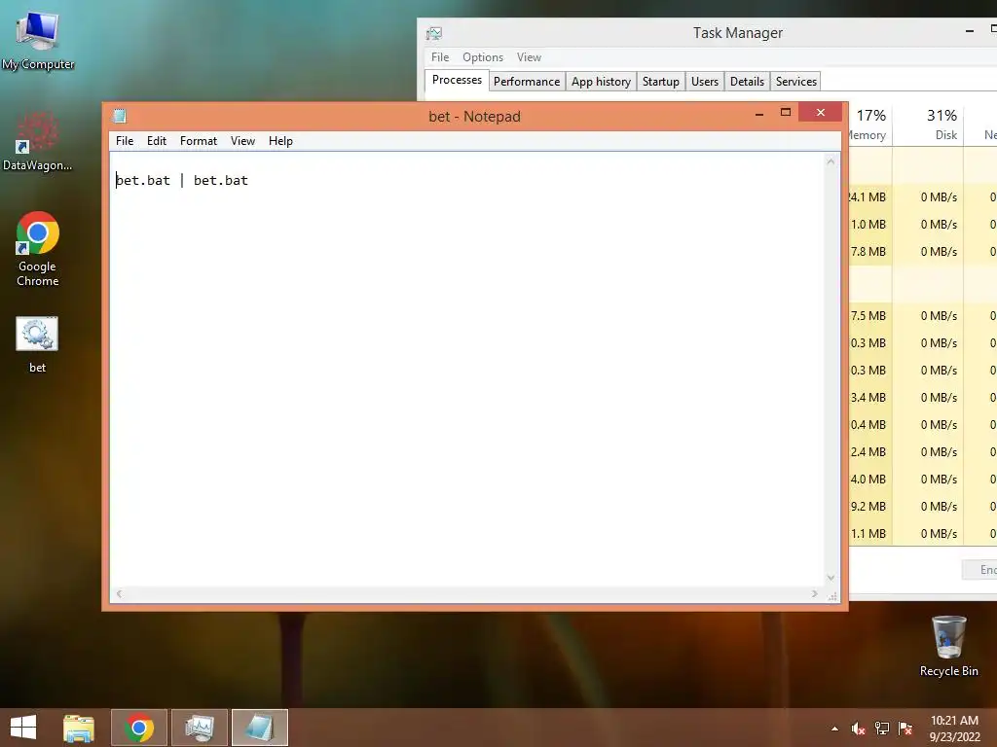The width and height of the screenshot is (997, 747).
Task: Open the Task Manager Options menu
Action: tap(483, 57)
